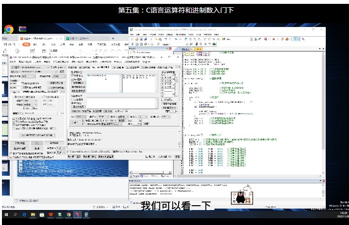Click Manage Run-Time Environment green icon in Keil
This screenshot has height=225, width=349.
[x=214, y=44]
